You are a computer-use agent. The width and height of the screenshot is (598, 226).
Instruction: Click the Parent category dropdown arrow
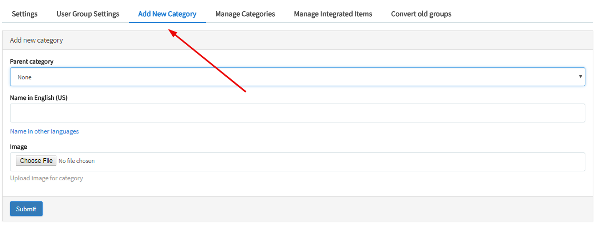pyautogui.click(x=580, y=77)
